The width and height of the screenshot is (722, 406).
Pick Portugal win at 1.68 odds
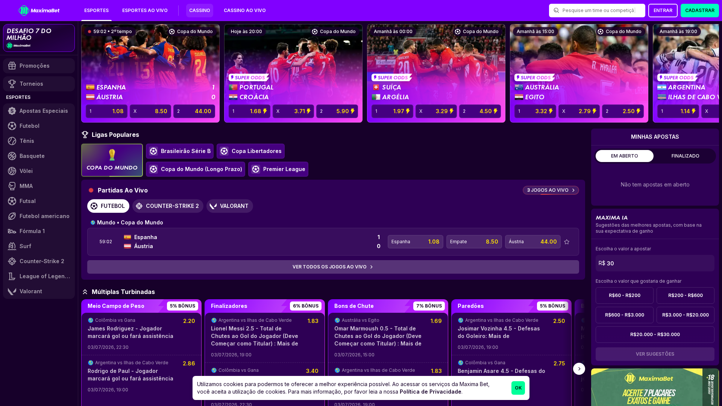coord(250,111)
